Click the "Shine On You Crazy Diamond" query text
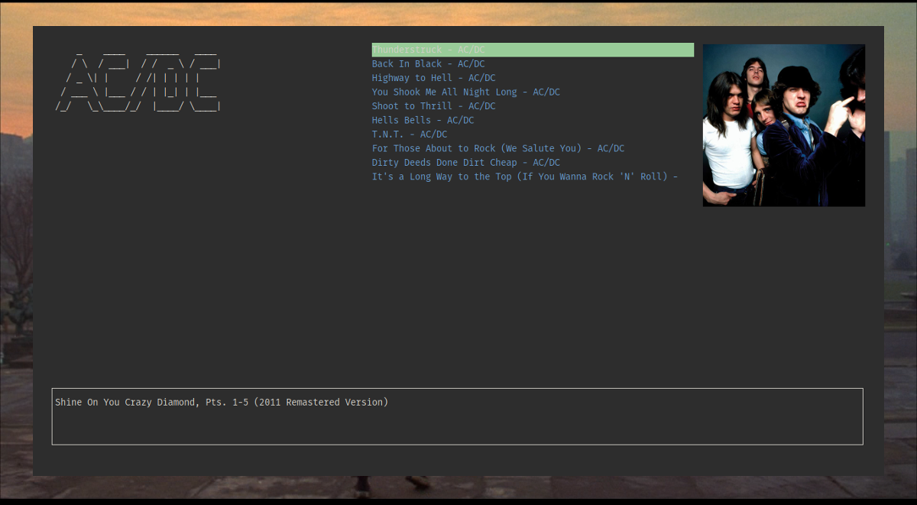The image size is (917, 505). [222, 402]
